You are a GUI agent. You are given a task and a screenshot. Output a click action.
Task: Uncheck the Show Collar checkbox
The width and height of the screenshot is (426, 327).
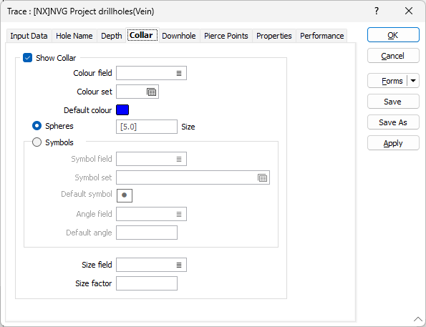pyautogui.click(x=28, y=58)
